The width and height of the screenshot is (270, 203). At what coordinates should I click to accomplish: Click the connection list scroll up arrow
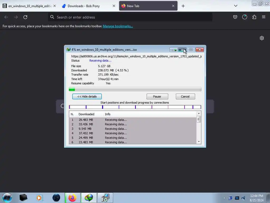click(x=199, y=113)
